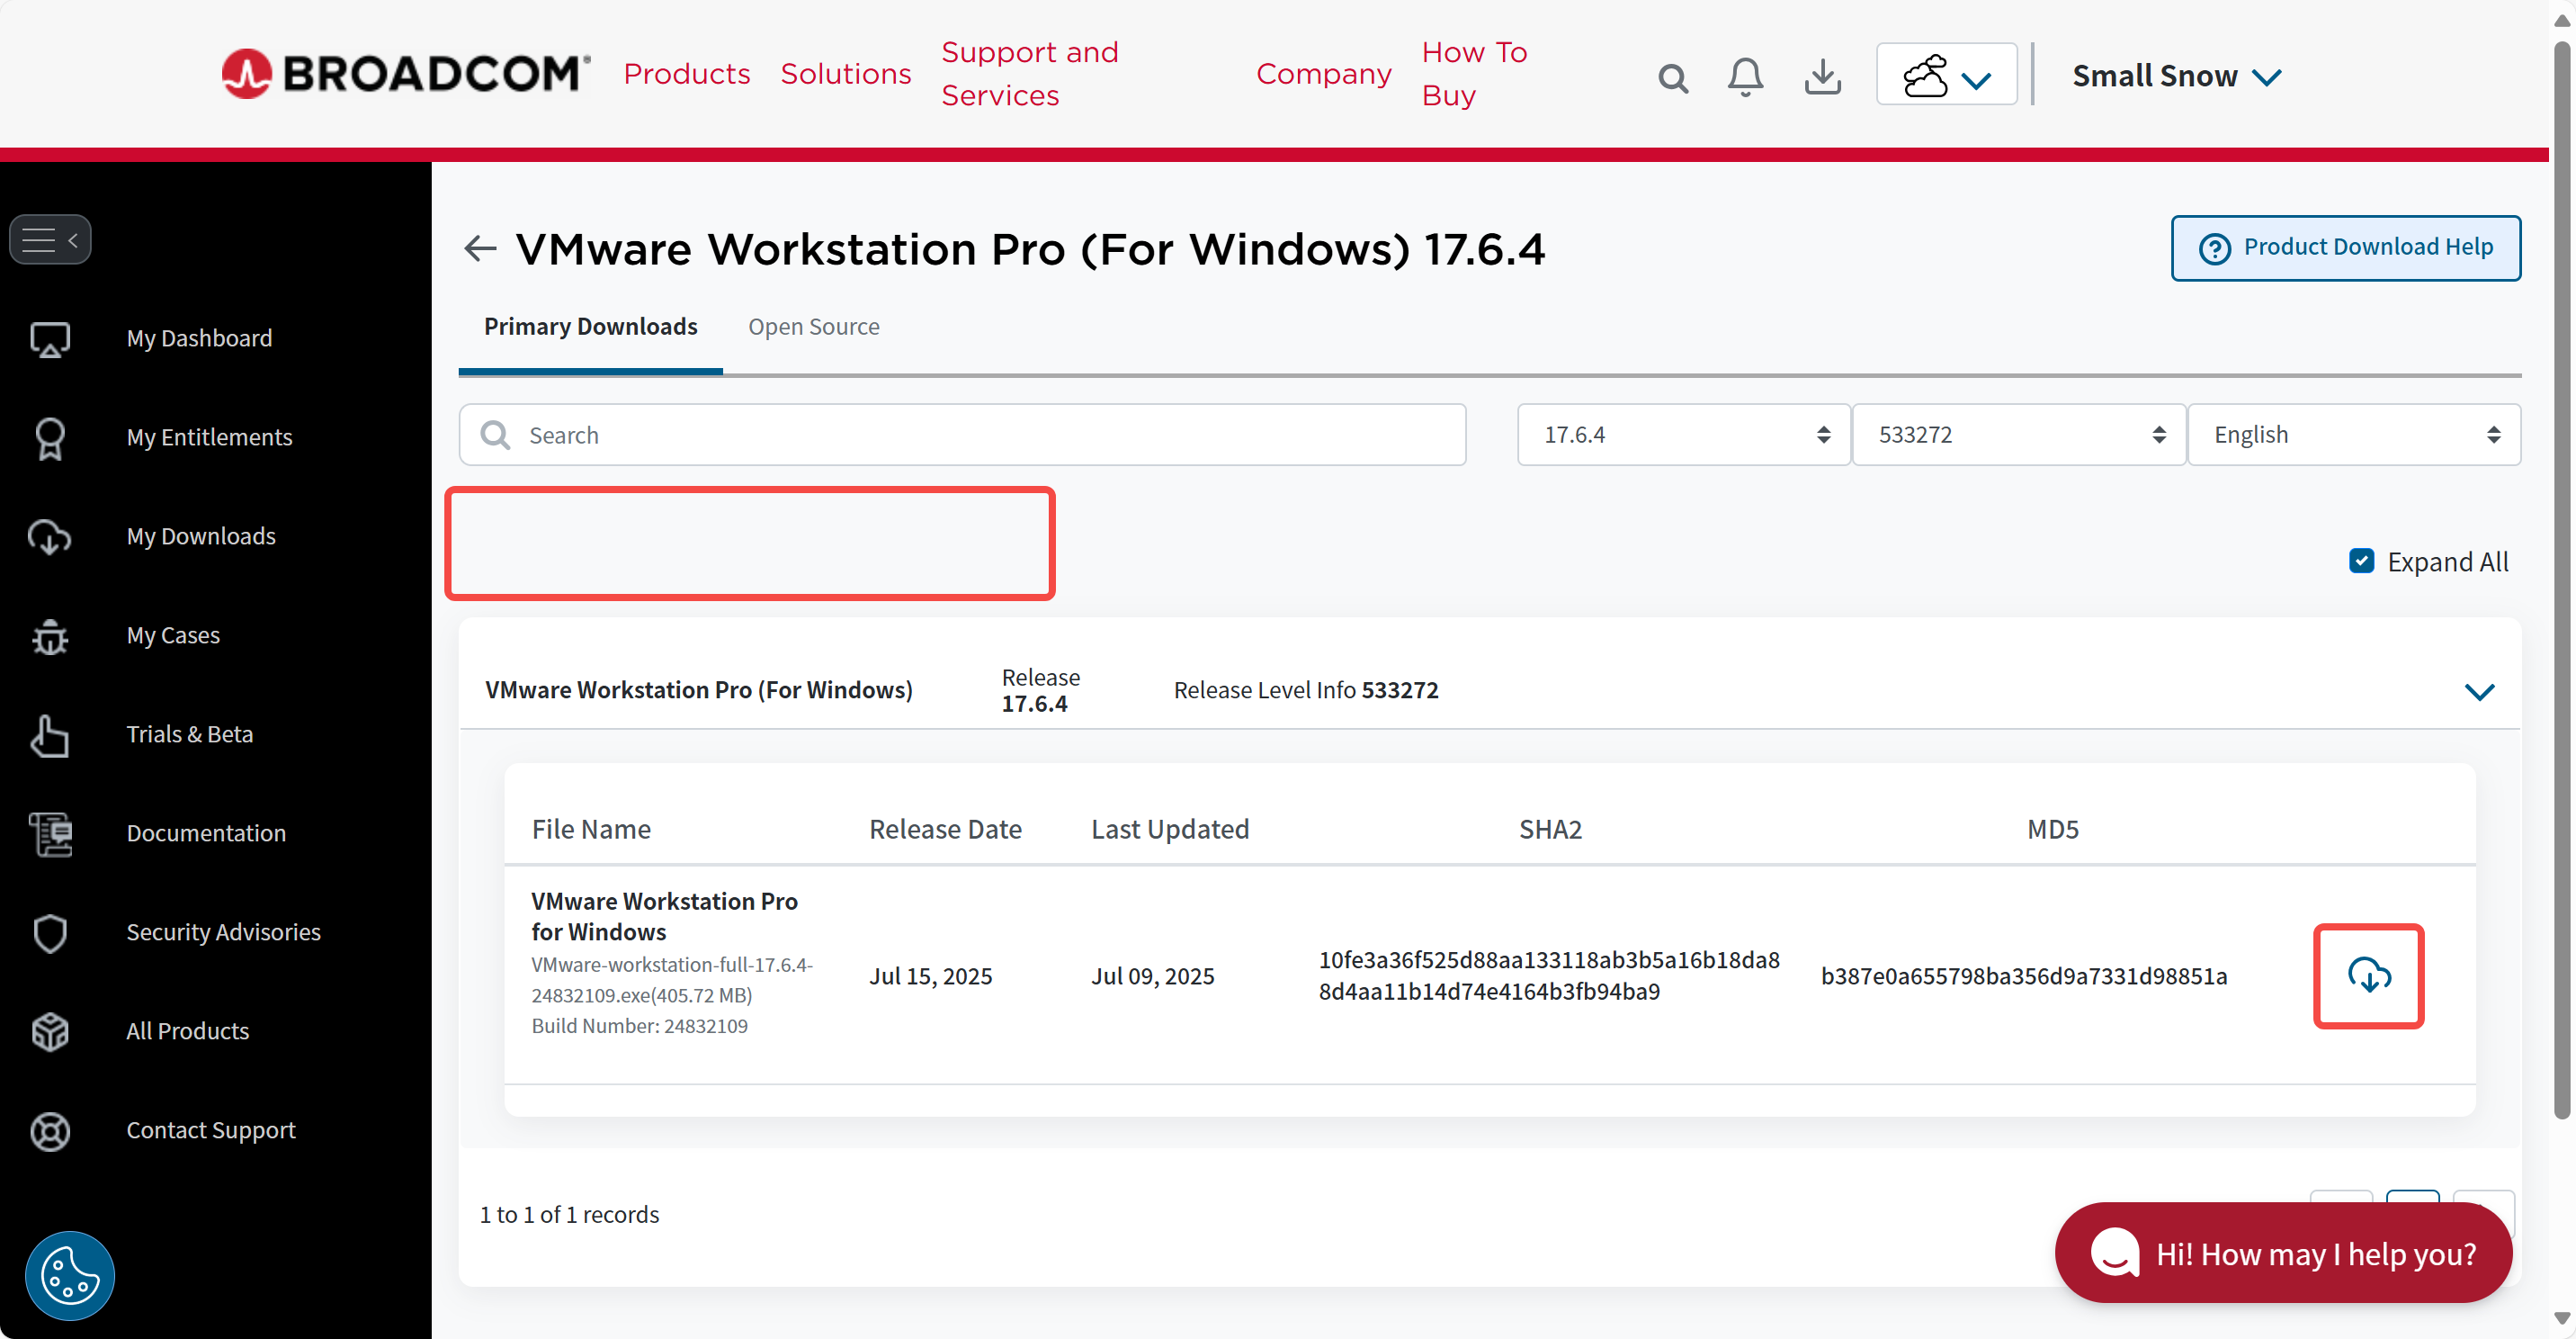Click the My Downloads cloud icon
Screen dimensions: 2576x1339
[x=50, y=536]
